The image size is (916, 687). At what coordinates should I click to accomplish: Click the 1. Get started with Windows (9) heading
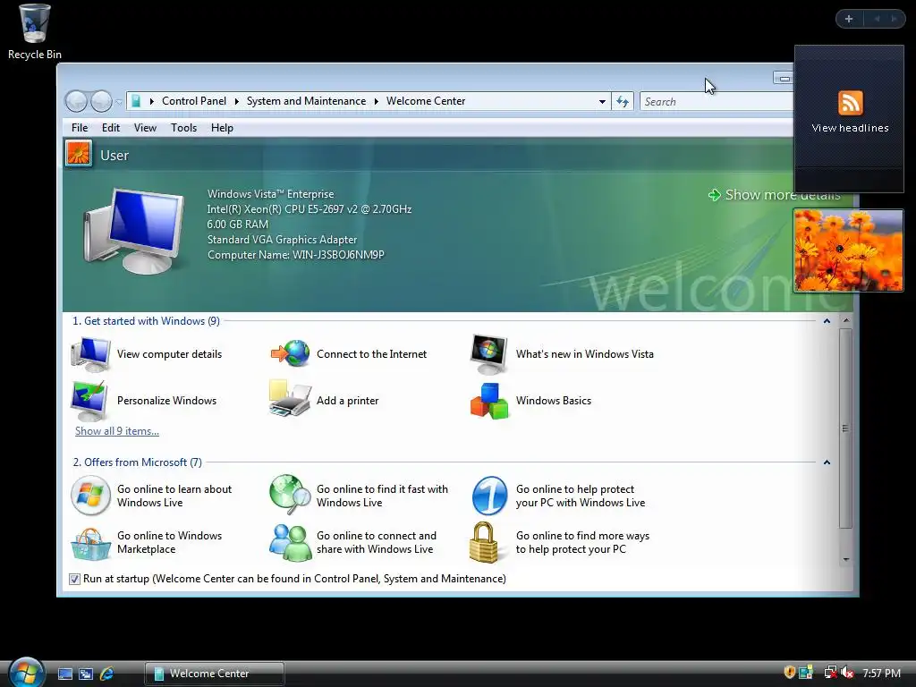[146, 321]
